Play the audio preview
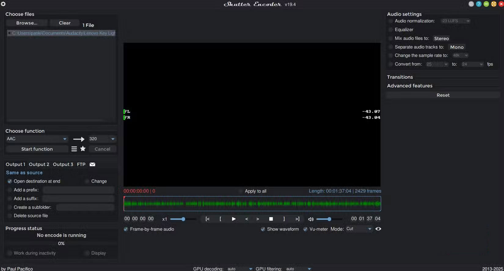Screen dimensions: 504x271 (234, 219)
